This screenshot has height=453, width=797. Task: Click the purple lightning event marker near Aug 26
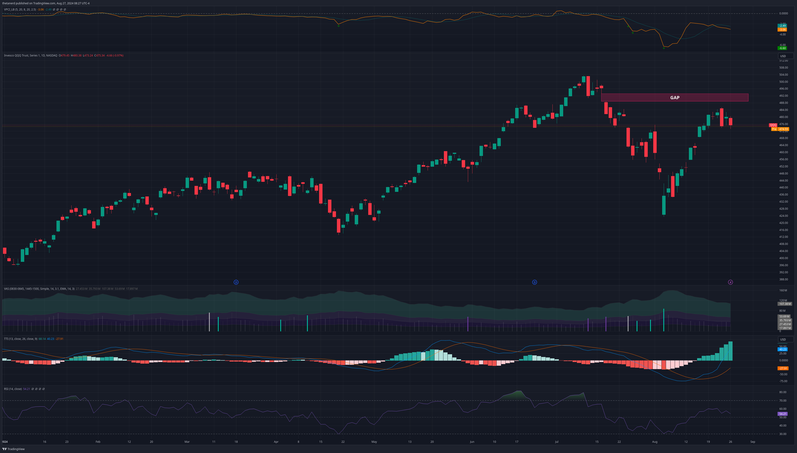[x=730, y=282]
